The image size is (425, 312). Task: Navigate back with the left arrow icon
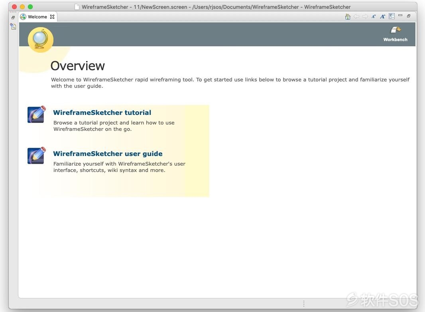(x=356, y=16)
